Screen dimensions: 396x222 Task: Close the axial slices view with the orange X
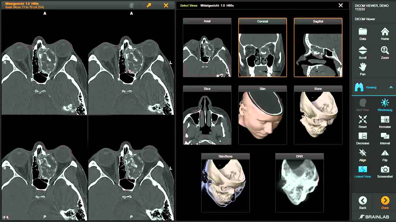tap(166, 5)
